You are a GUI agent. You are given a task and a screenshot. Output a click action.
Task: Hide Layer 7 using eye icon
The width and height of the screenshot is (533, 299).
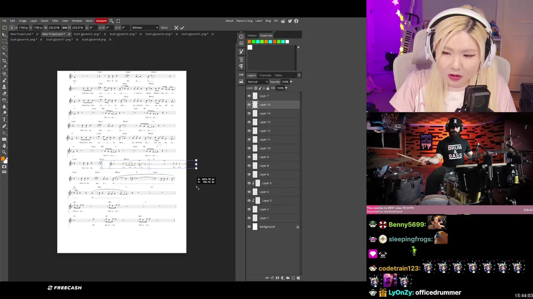[249, 96]
